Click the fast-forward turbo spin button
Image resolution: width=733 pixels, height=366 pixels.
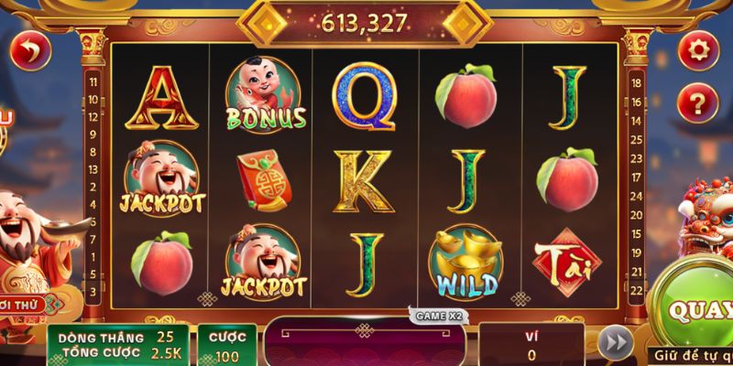click(615, 342)
